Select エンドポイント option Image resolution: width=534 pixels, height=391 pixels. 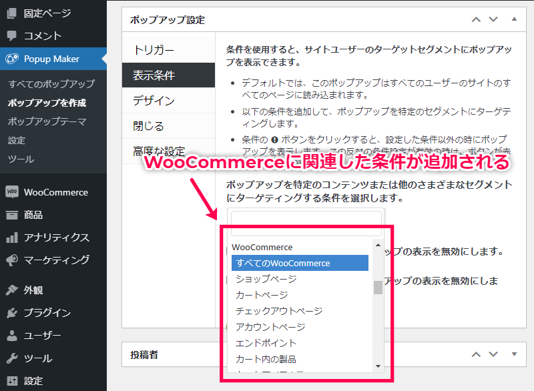(300, 343)
